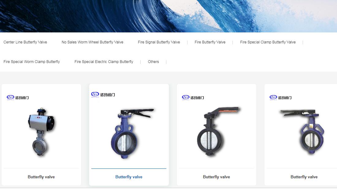This screenshot has height=189, width=337.
Task: Open the highlighted blue Butterfly valve link
Action: click(x=129, y=177)
